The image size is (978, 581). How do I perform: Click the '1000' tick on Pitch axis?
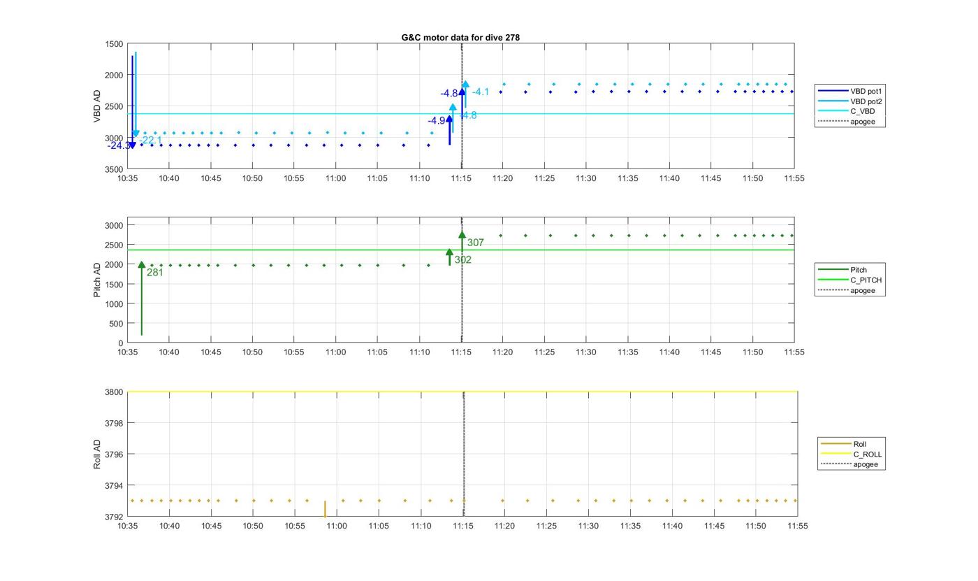pyautogui.click(x=114, y=304)
